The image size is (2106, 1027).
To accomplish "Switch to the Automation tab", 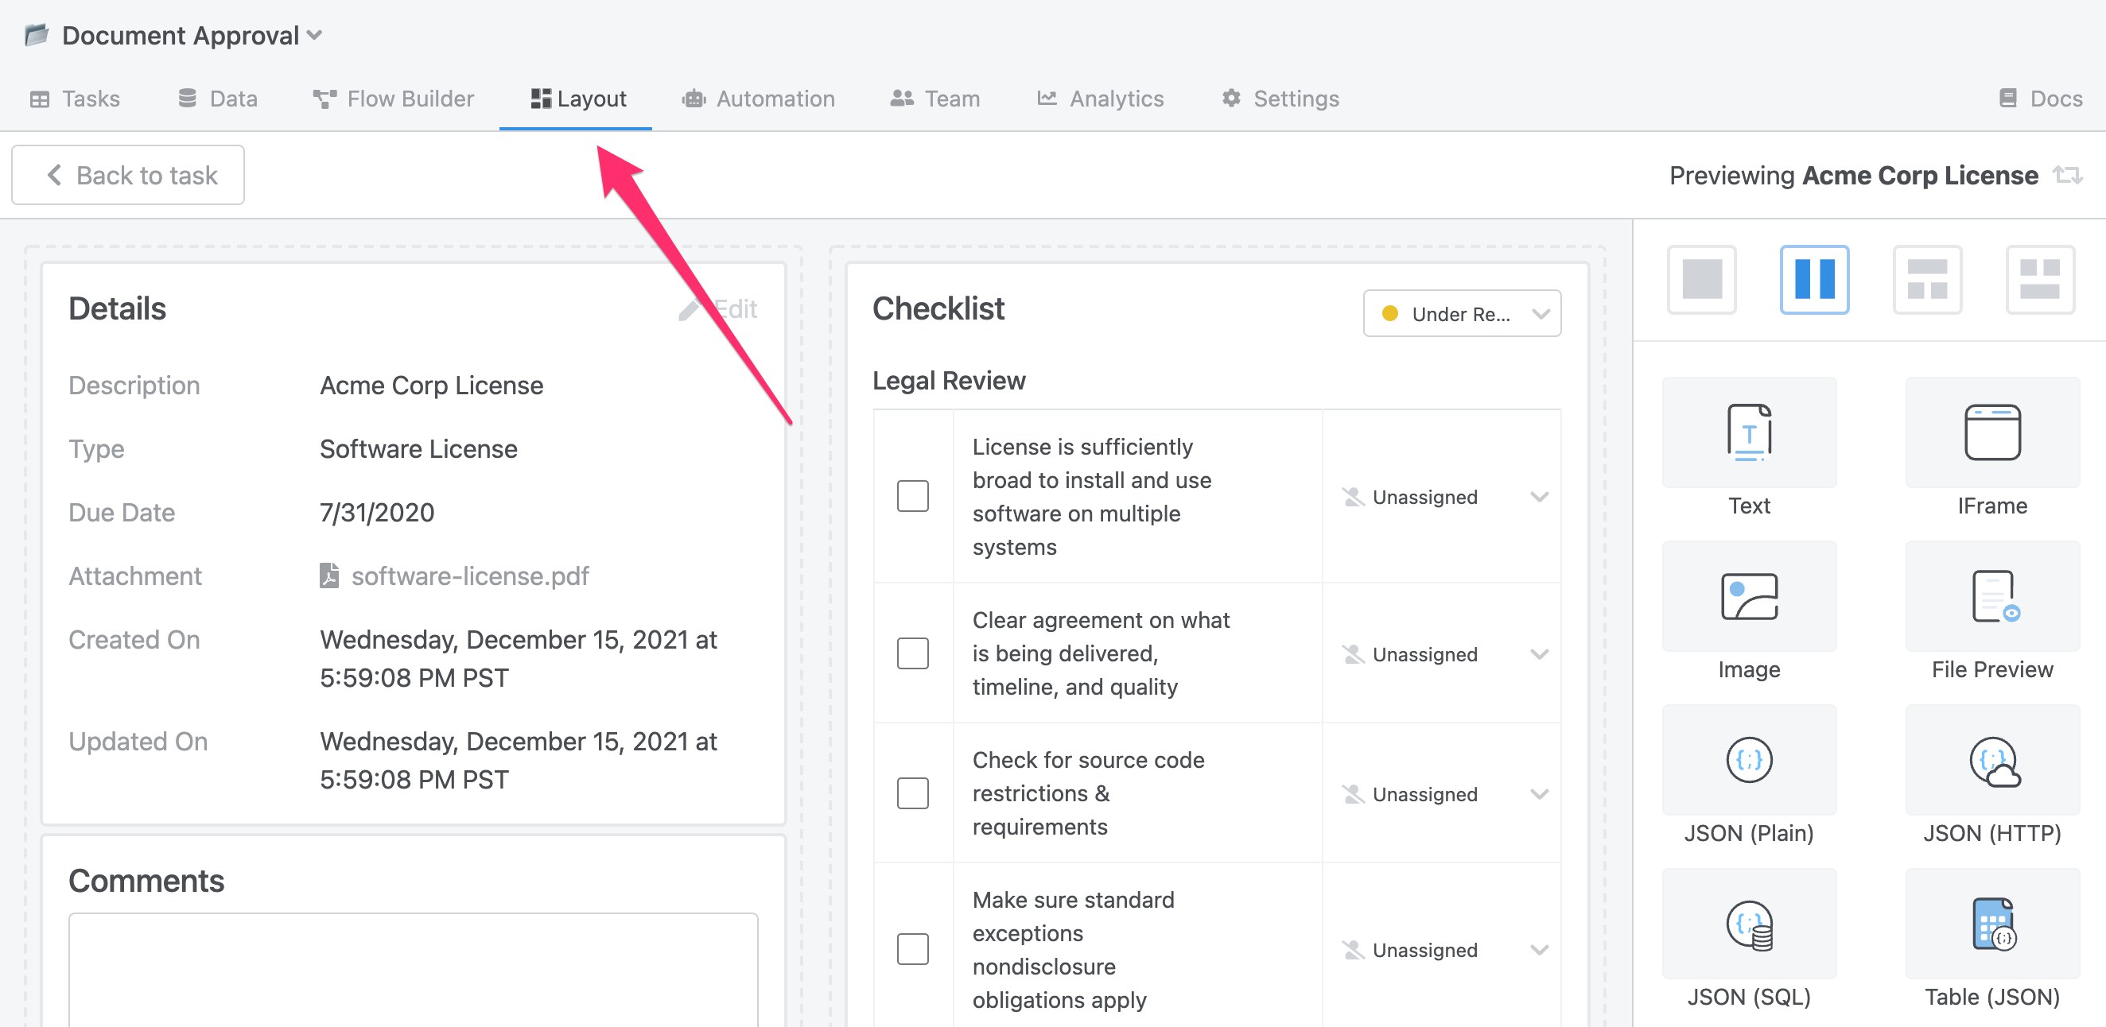I will (759, 98).
